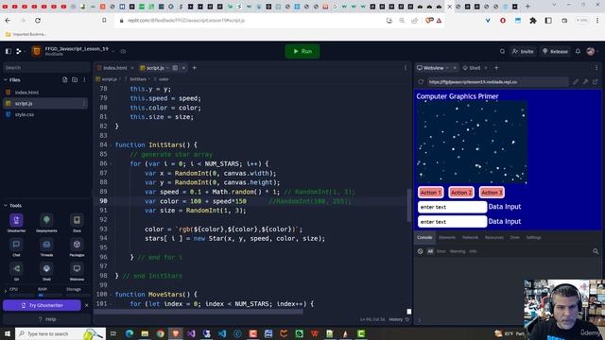Viewport: 605px width, 340px height.
Task: Open the Threads tool
Action: tap(46, 247)
